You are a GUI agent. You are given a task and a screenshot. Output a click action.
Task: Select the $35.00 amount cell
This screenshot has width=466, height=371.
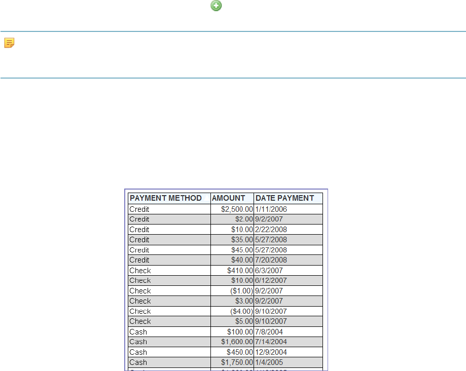(232, 240)
